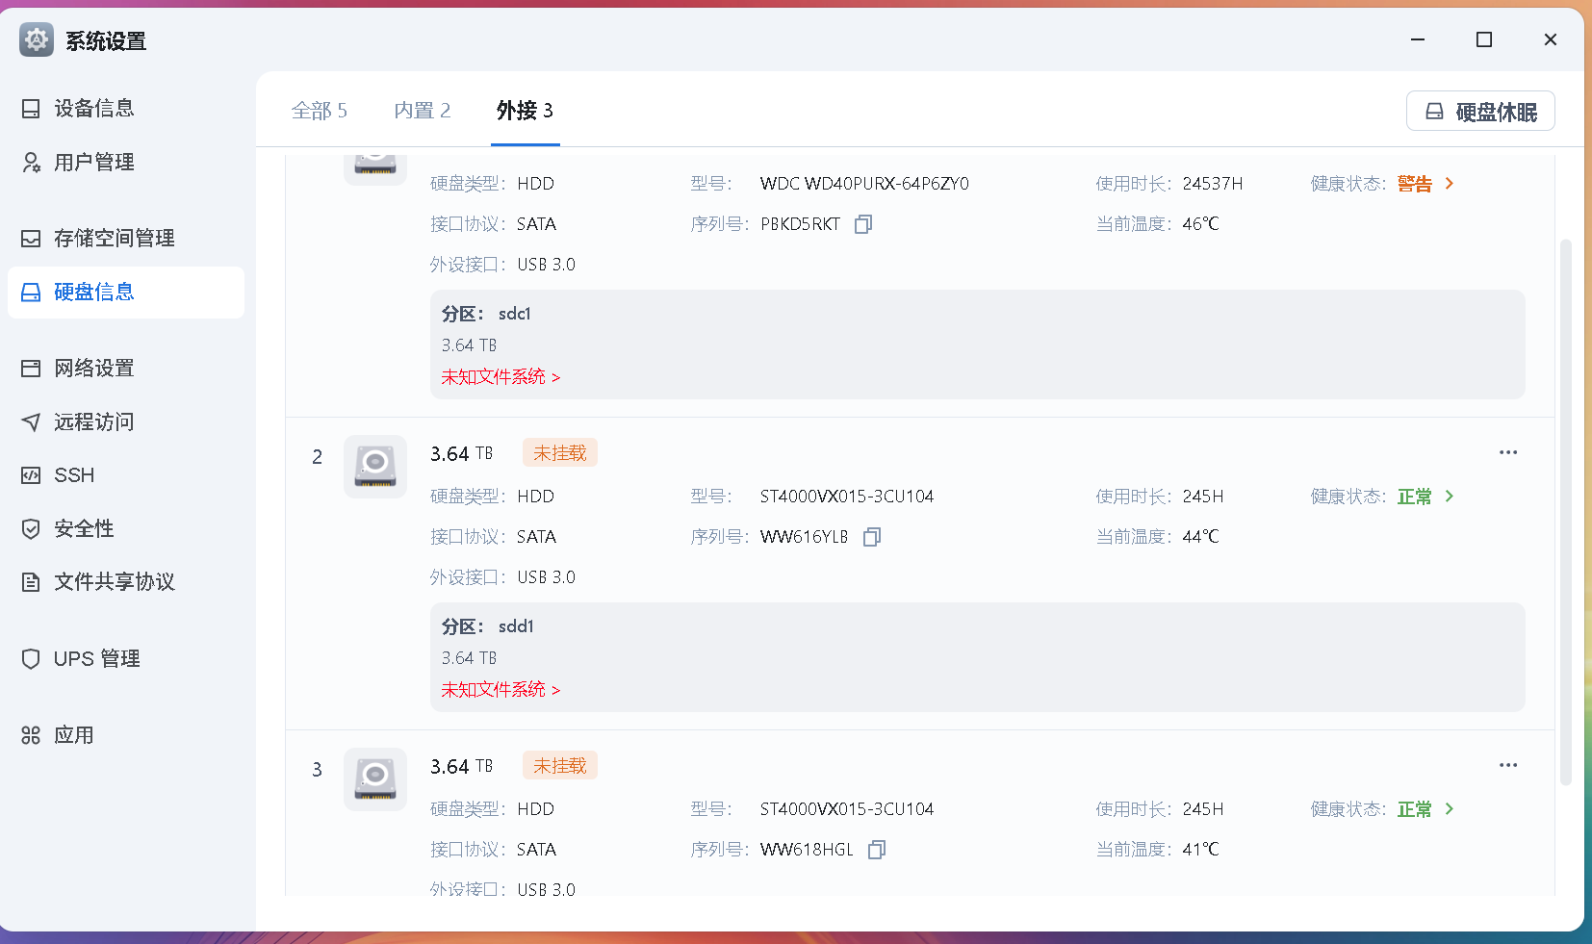The height and width of the screenshot is (944, 1592).
Task: Click 未挂载 badge on disk 2
Action: point(560,452)
